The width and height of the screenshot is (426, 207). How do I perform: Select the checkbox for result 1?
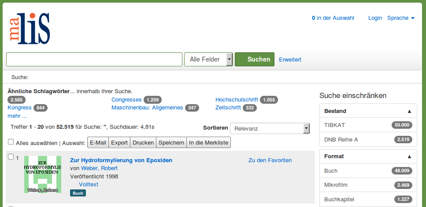click(11, 157)
